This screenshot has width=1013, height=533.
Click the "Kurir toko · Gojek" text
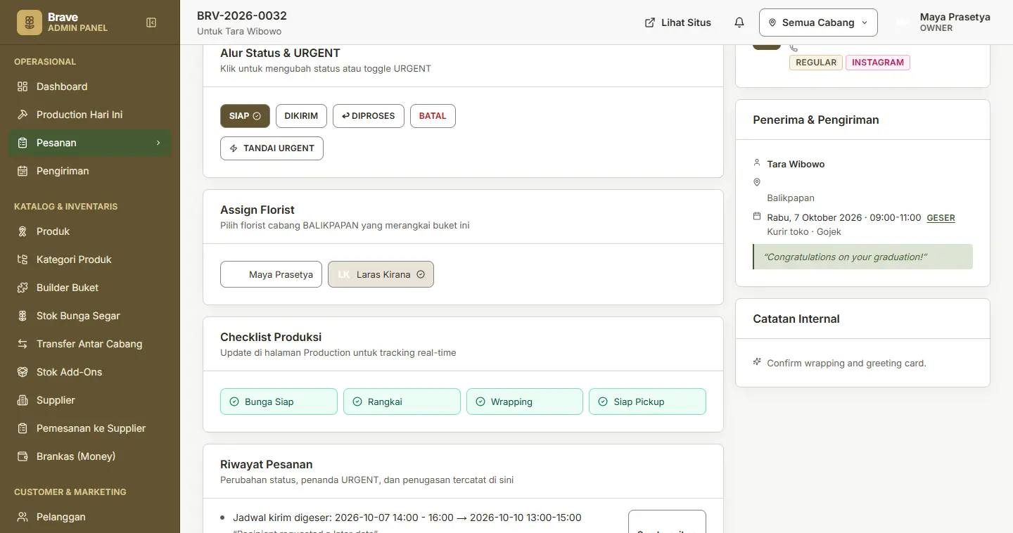pyautogui.click(x=804, y=231)
